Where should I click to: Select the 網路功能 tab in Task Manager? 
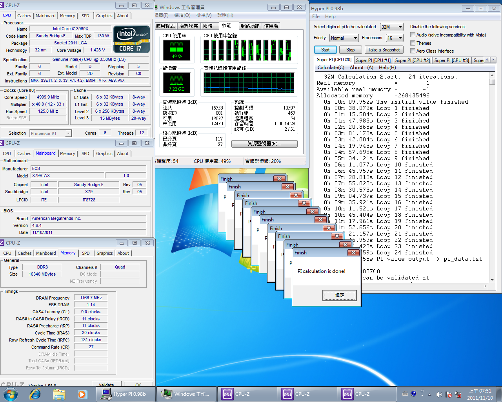pyautogui.click(x=250, y=26)
